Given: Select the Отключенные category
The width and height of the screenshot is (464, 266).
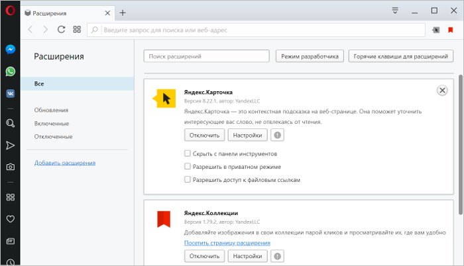Looking at the screenshot, I should tap(53, 137).
